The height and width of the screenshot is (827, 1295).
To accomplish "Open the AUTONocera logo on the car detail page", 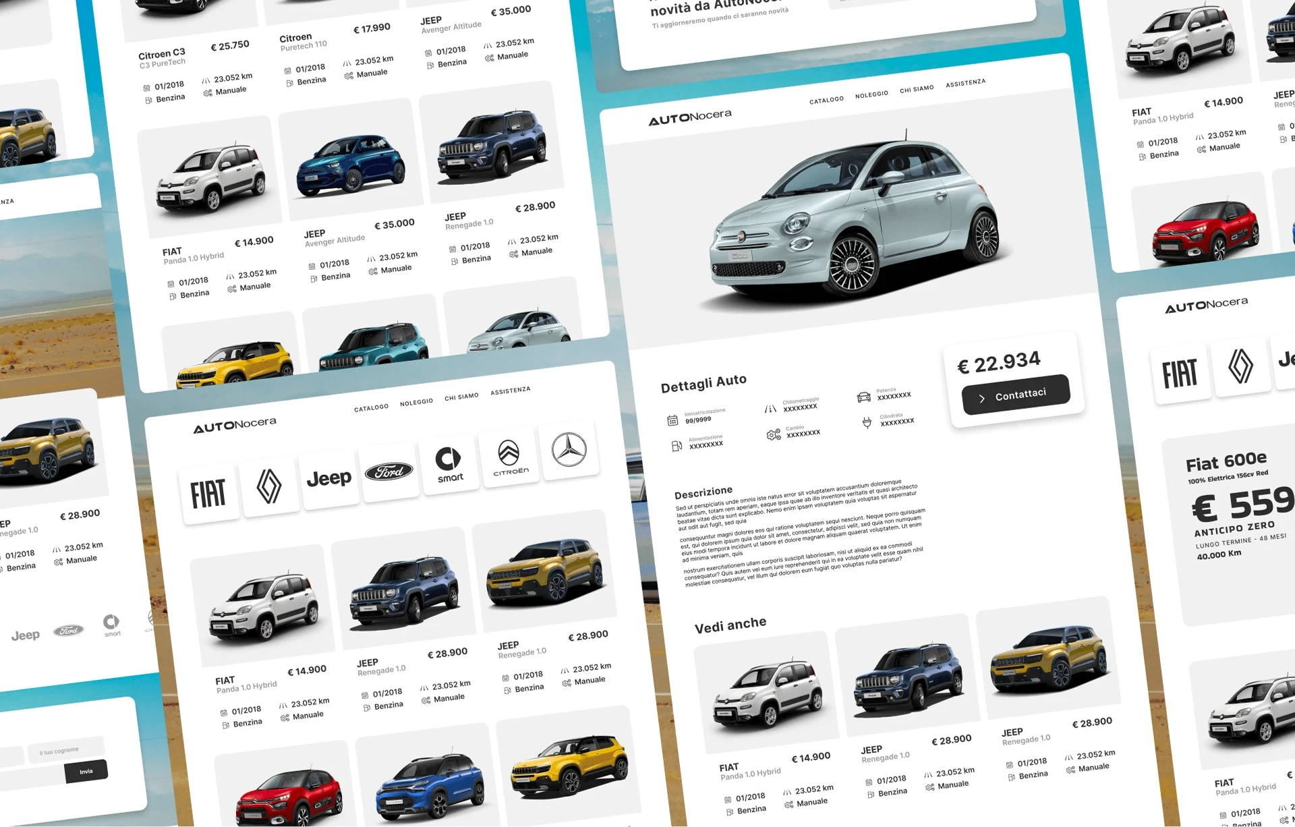I will [x=690, y=117].
